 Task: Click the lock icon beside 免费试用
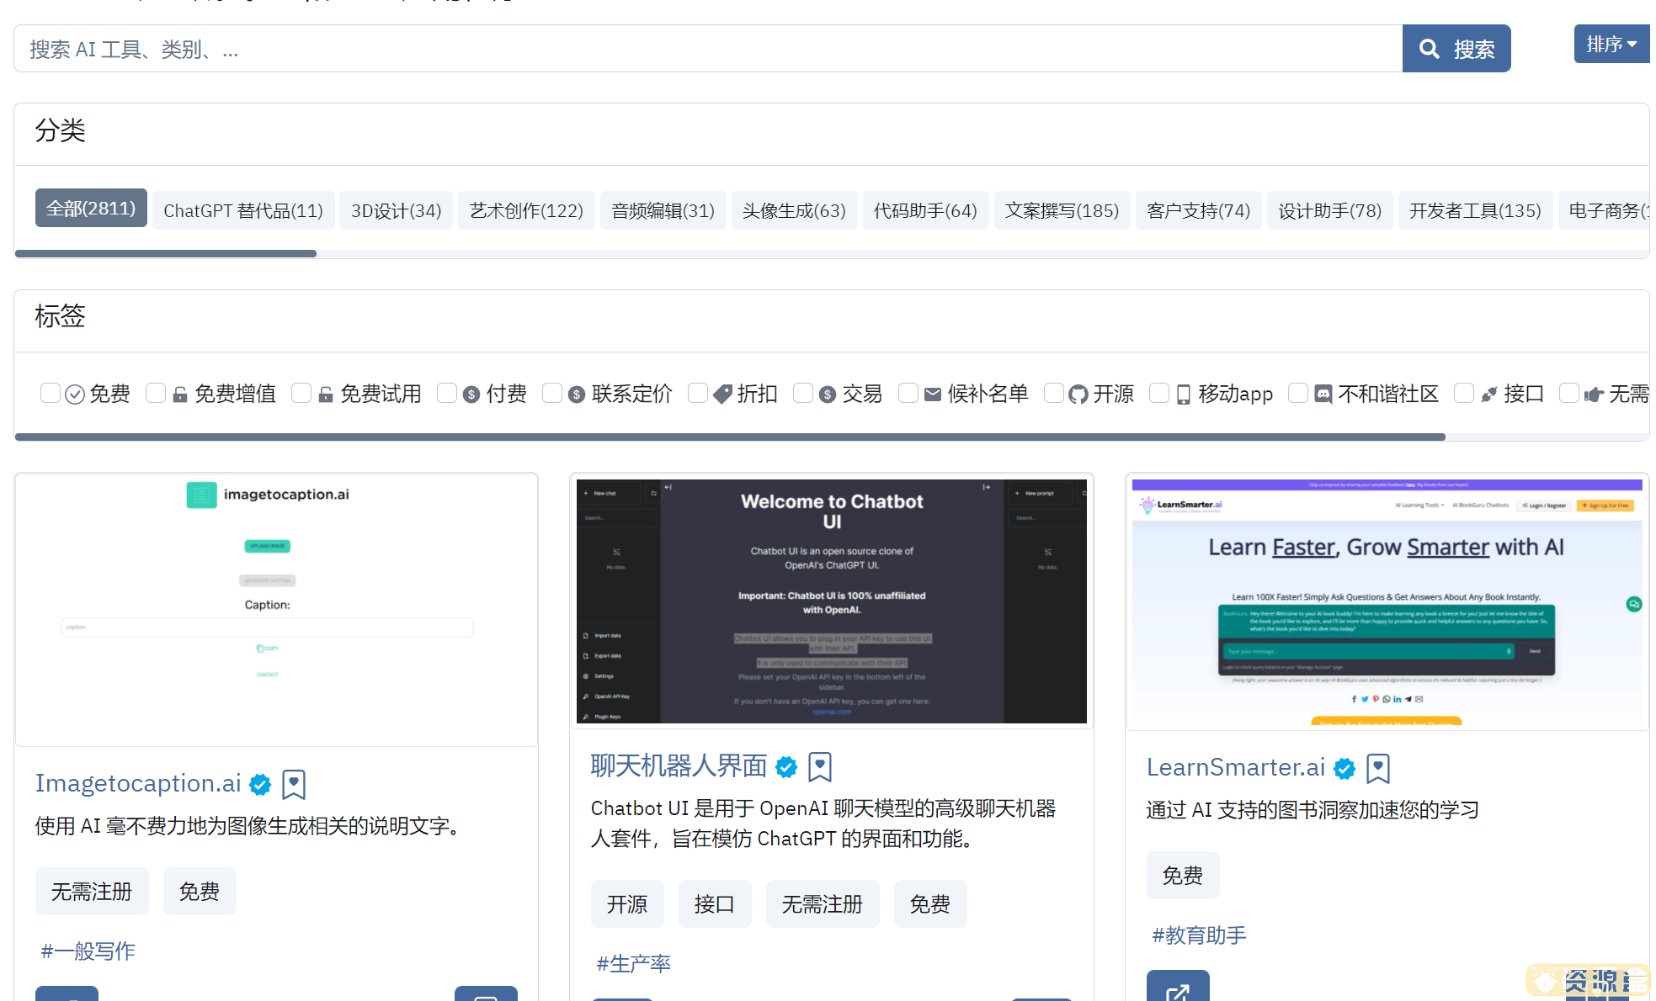pos(326,395)
